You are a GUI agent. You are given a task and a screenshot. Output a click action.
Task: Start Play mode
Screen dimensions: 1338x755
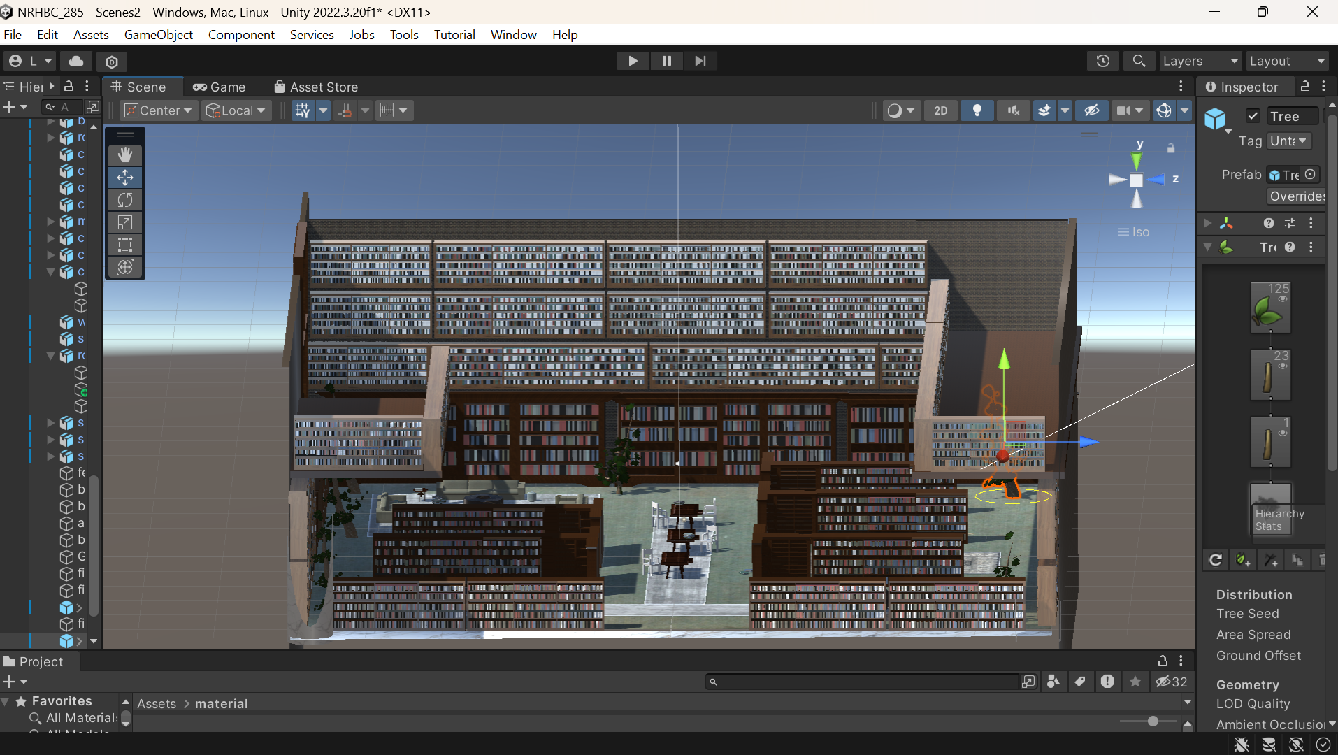(633, 61)
